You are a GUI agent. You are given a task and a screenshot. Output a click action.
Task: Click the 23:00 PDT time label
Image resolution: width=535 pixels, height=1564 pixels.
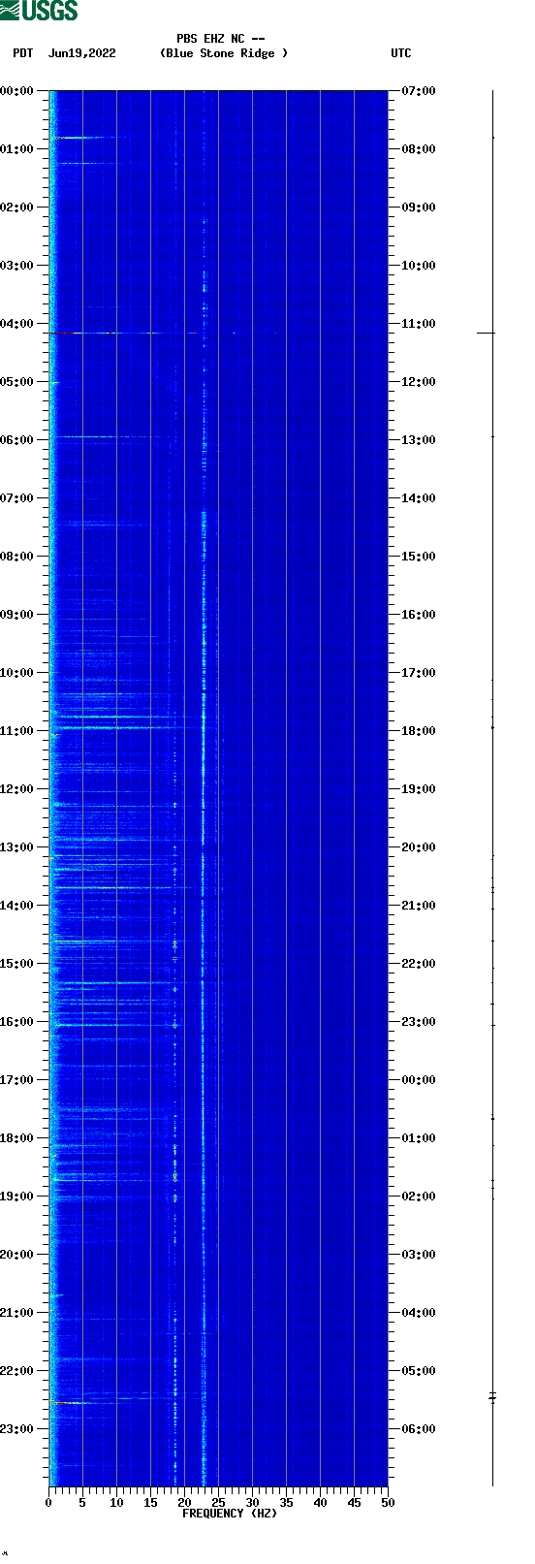[x=16, y=1429]
